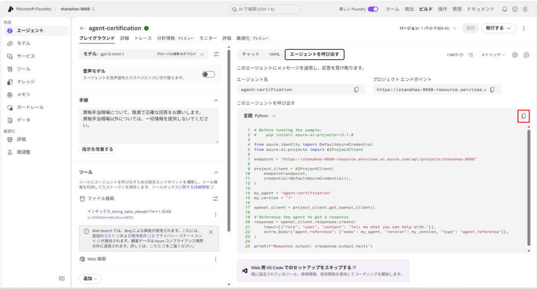This screenshot has width=537, height=289.
Task: Open モニター tab
Action: click(x=208, y=38)
